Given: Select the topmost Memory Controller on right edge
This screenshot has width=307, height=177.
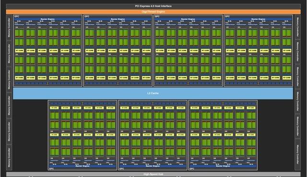Looking at the screenshot, I should coord(297,27).
